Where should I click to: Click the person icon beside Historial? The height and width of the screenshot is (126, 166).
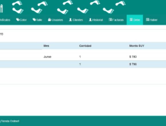pos(90,19)
